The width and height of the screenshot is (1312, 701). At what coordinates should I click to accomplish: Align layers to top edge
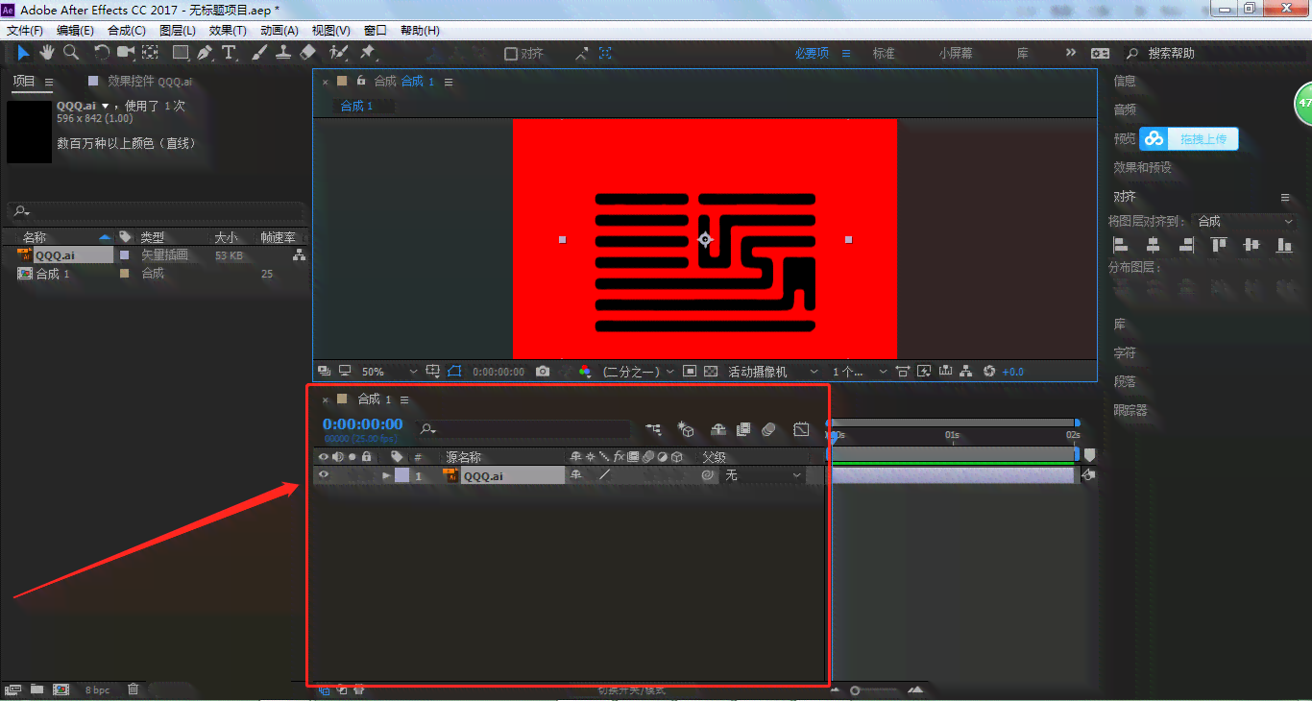click(1220, 245)
